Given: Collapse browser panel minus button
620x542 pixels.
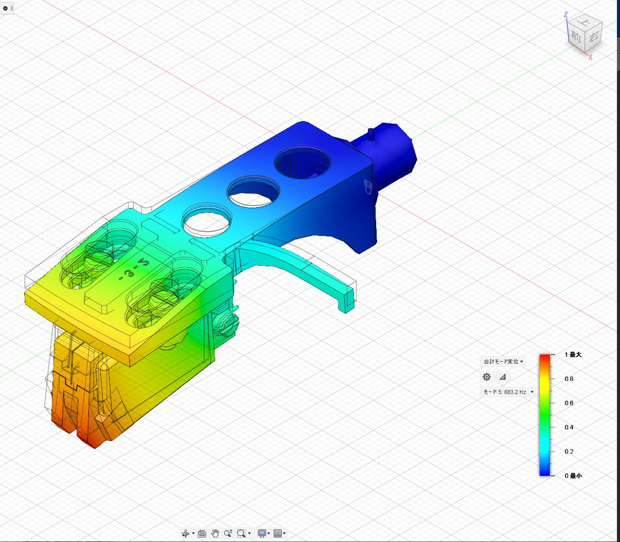Looking at the screenshot, I should 5,8.
